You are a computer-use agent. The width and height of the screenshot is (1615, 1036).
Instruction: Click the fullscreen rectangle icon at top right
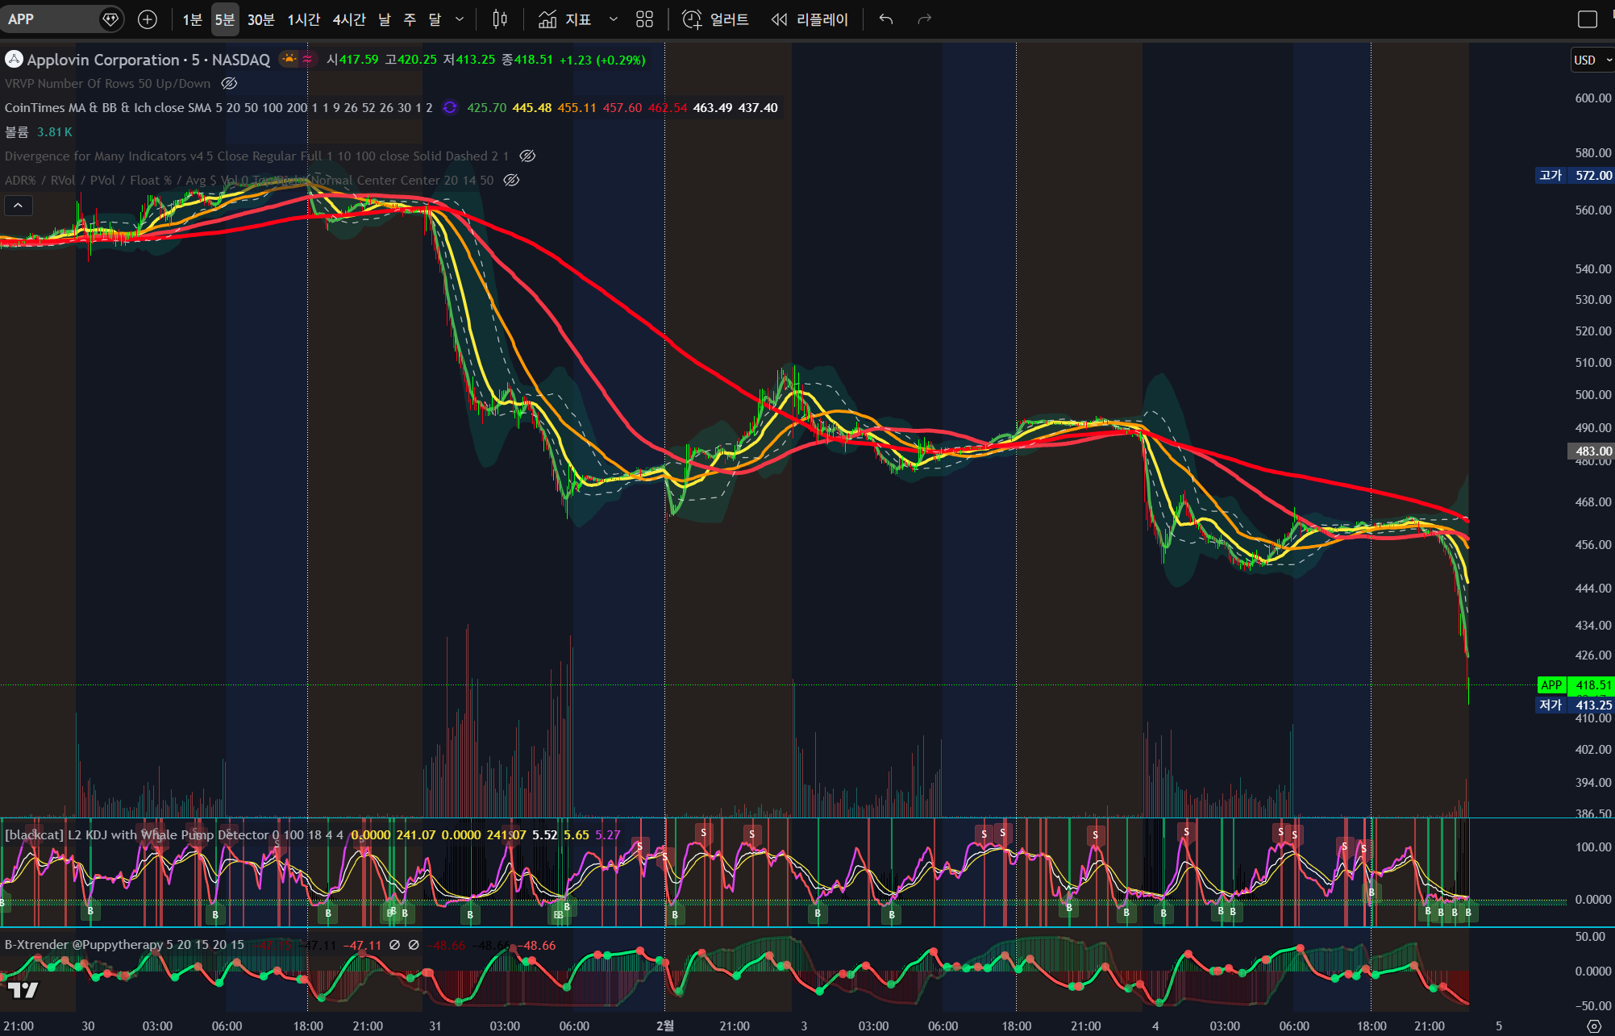(x=1587, y=19)
